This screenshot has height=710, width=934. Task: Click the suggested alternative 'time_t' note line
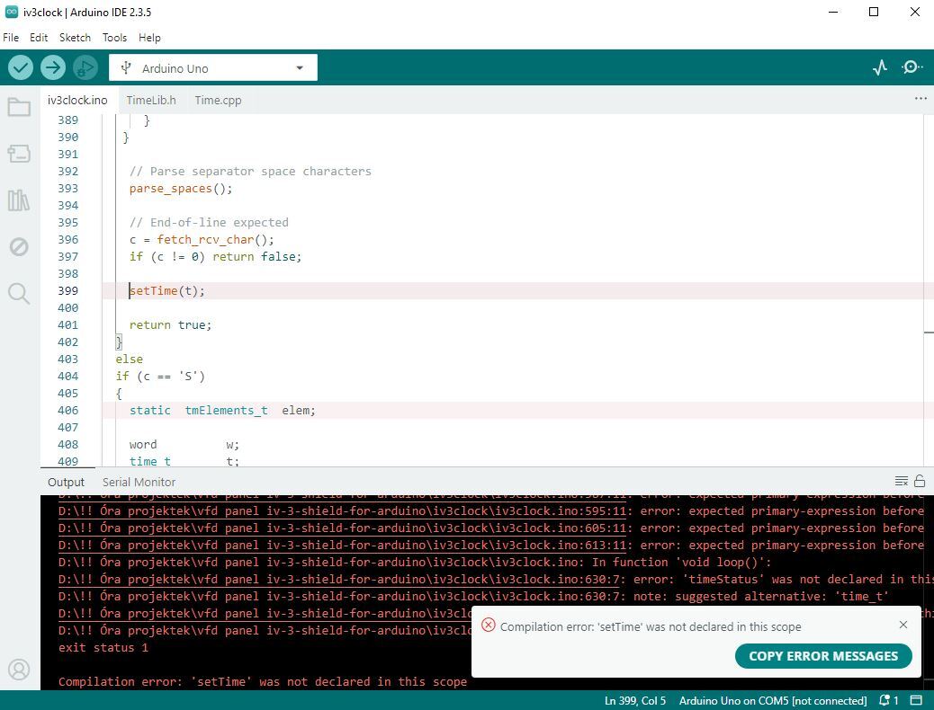click(473, 597)
